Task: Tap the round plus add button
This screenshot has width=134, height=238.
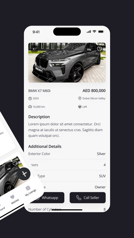Action: (24, 174)
